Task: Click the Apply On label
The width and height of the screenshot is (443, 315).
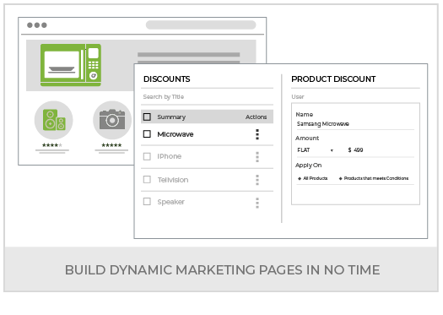Action: click(308, 166)
